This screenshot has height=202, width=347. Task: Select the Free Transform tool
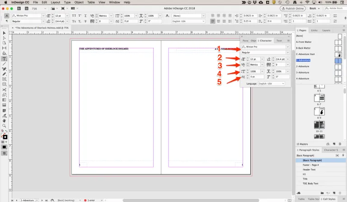[4, 95]
